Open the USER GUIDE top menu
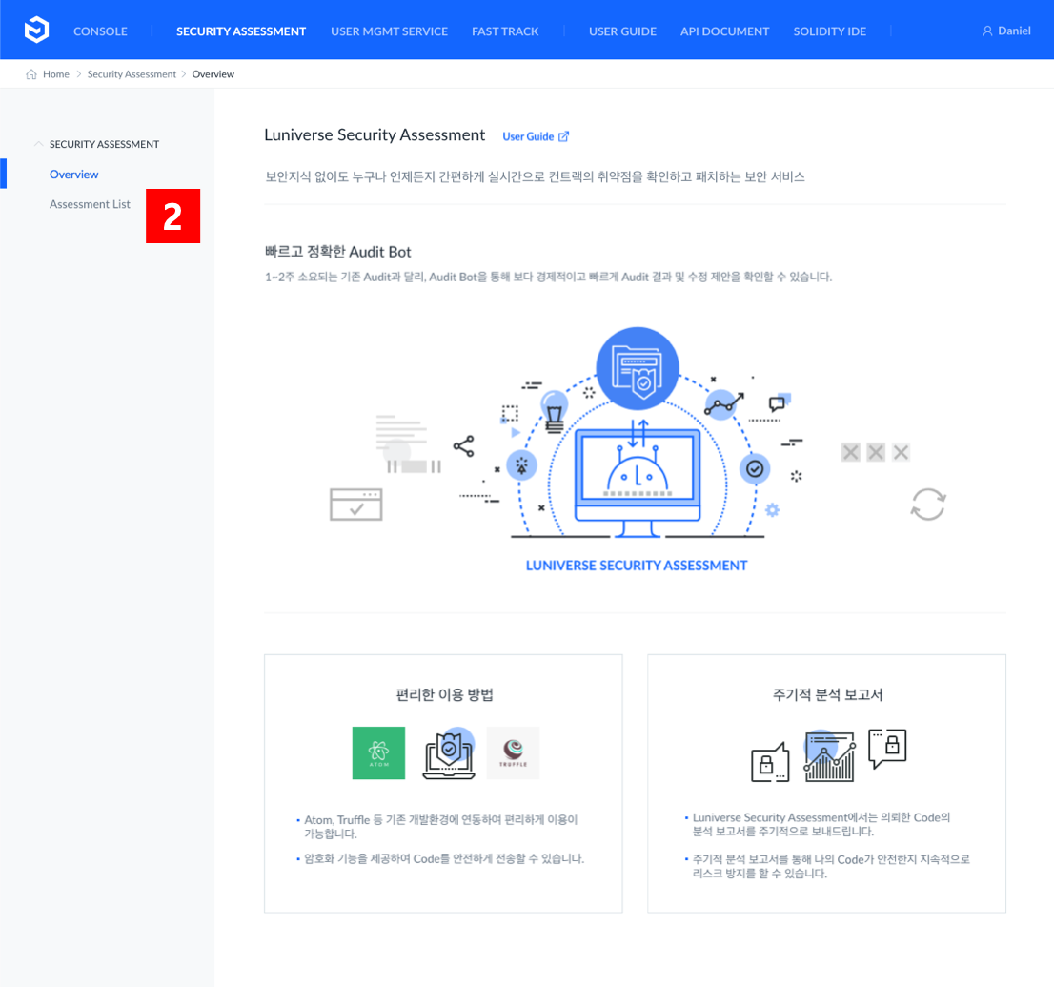This screenshot has width=1054, height=989. [x=622, y=31]
